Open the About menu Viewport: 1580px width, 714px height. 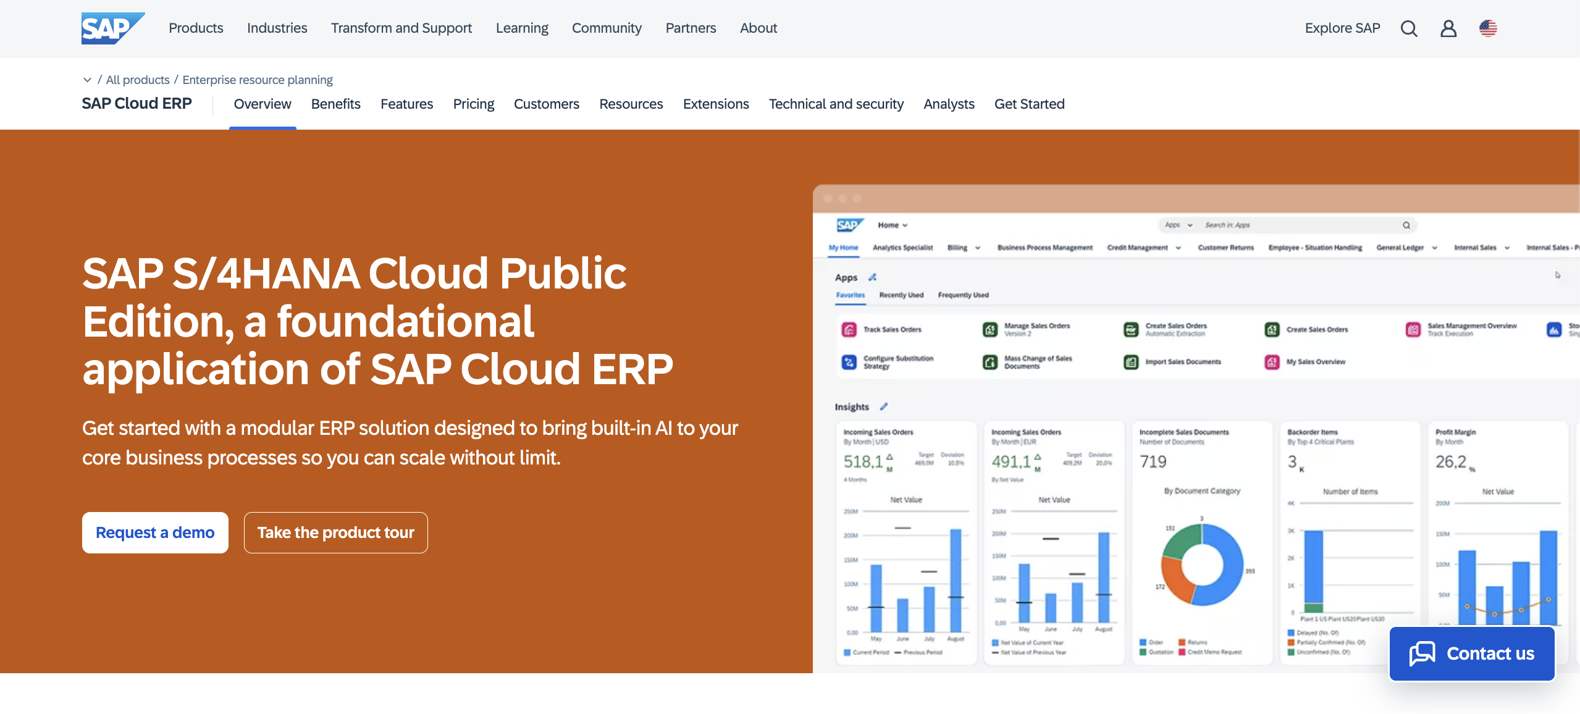tap(758, 28)
